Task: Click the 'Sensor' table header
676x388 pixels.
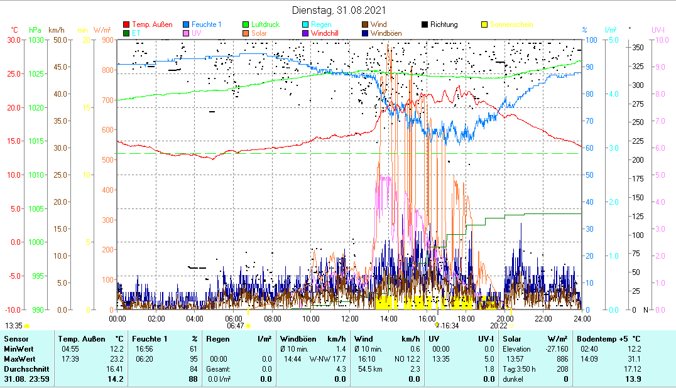Action: coord(16,339)
